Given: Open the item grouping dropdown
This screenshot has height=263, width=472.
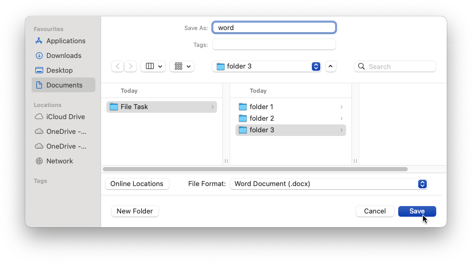Looking at the screenshot, I should [182, 66].
